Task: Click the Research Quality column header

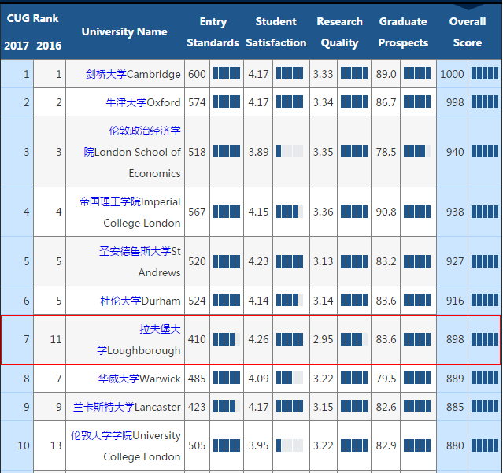Action: tap(340, 32)
